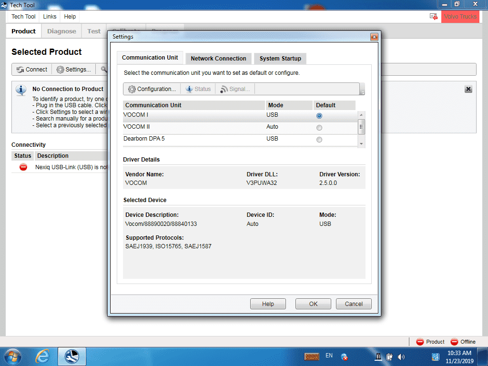Click the Tech Tool taskbar button
Image resolution: width=488 pixels, height=366 pixels.
pos(72,356)
